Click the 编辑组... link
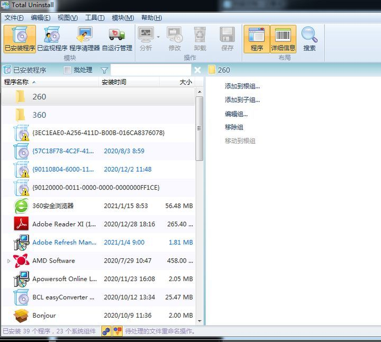The image size is (381, 342). [236, 114]
